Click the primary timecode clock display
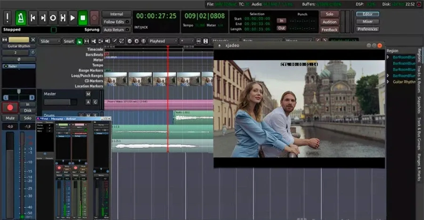Screen dimensions: 424x220 tap(156, 16)
